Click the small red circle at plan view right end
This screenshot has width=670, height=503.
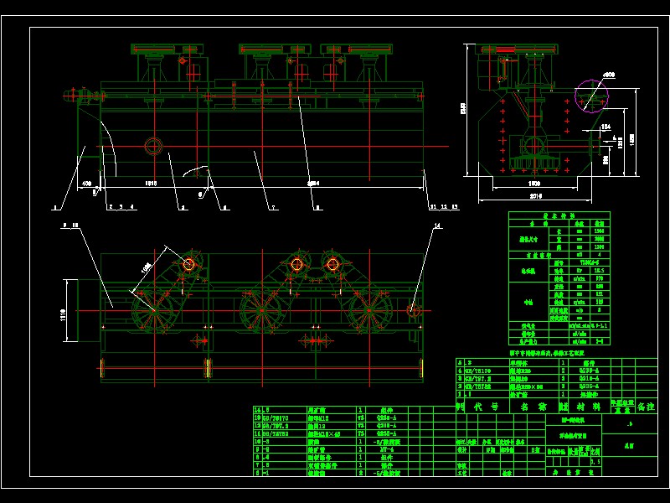[x=414, y=310]
